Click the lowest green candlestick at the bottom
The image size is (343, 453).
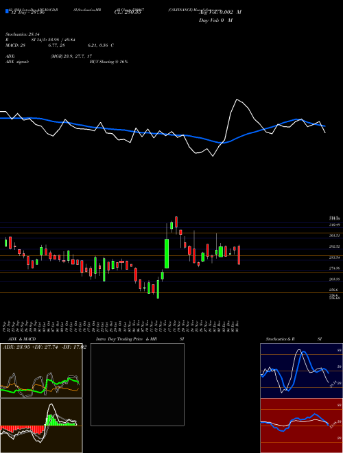158,289
